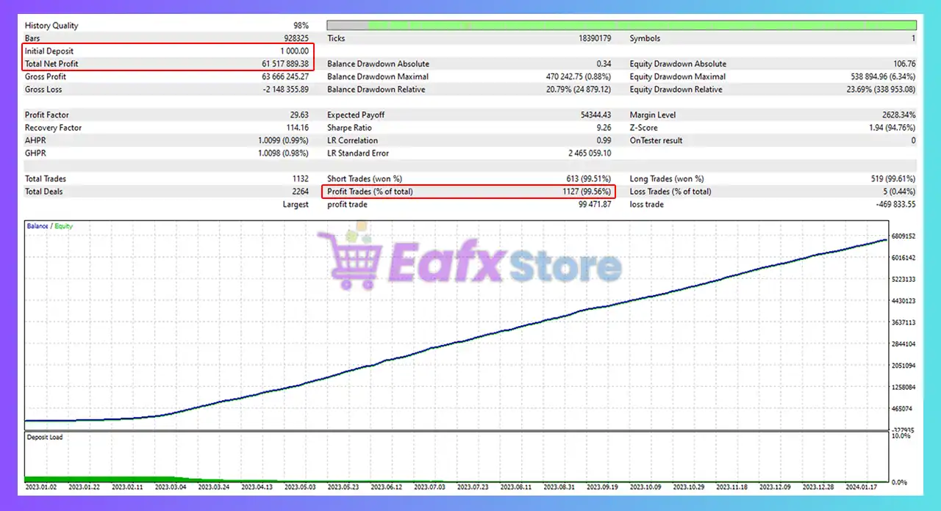This screenshot has width=941, height=511.
Task: Click the LR Standard Error value 2 465 059.10
Action: tap(590, 153)
